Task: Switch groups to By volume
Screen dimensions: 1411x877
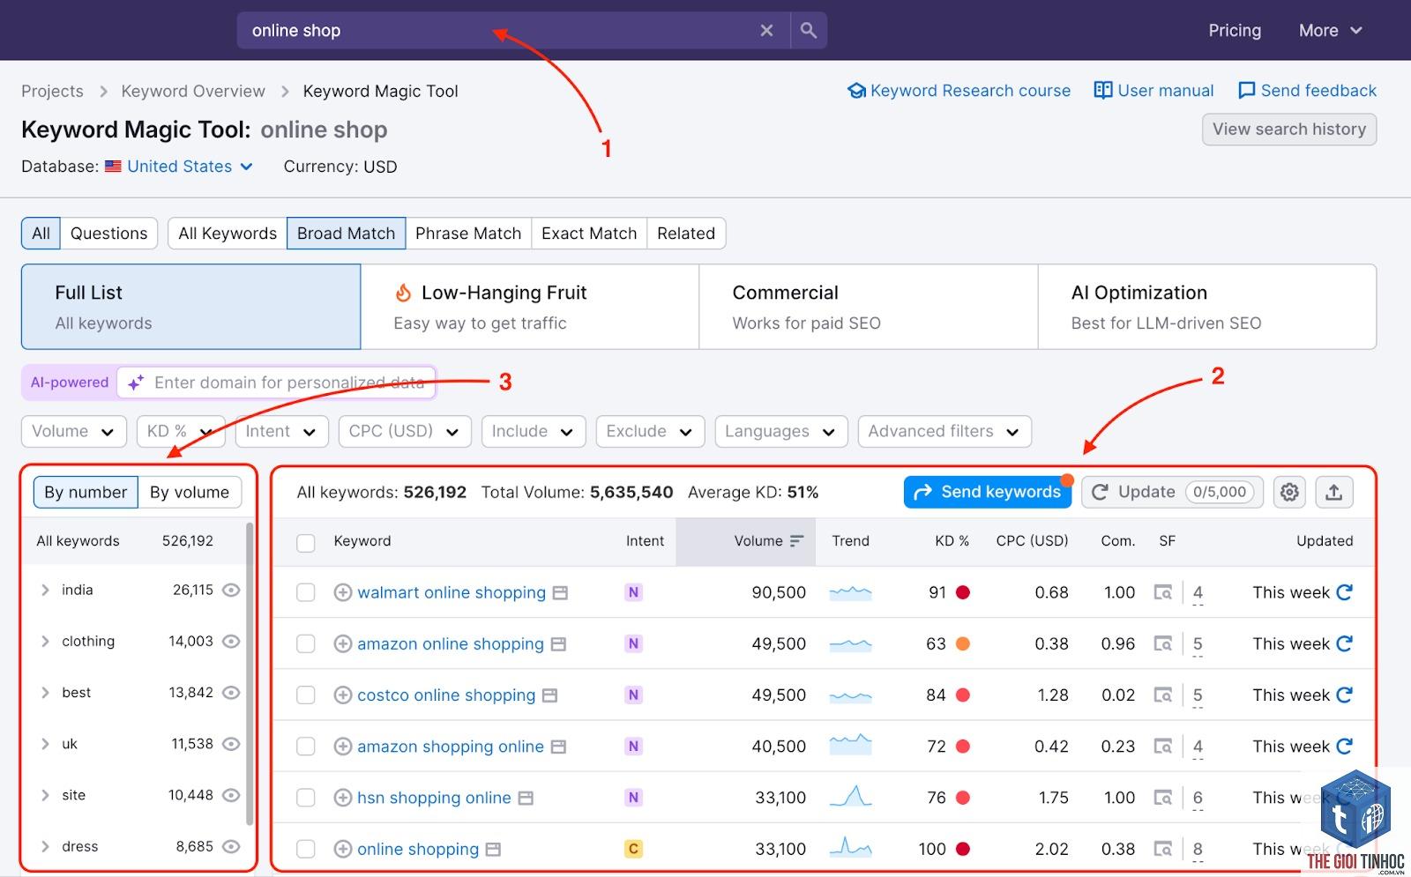Action: (x=190, y=492)
